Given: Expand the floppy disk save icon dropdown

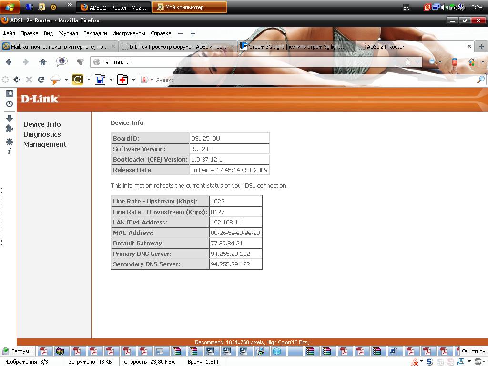Looking at the screenshot, I should coord(111,80).
